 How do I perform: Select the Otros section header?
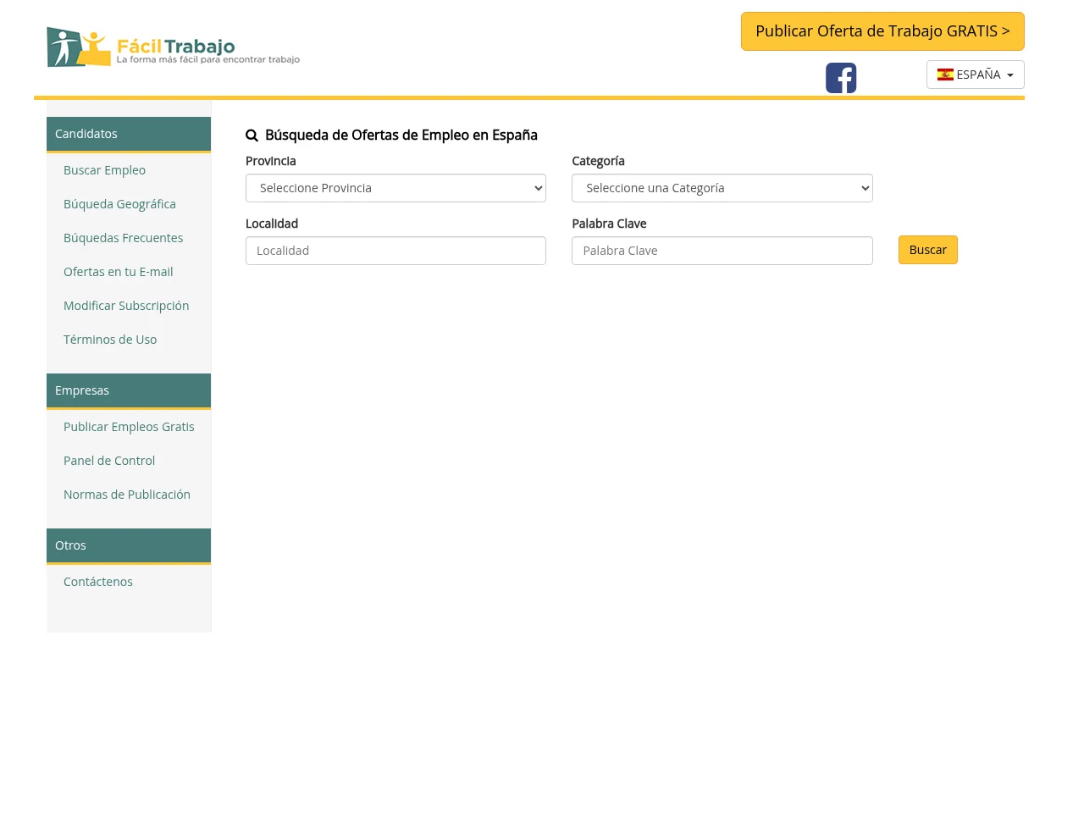click(x=129, y=545)
